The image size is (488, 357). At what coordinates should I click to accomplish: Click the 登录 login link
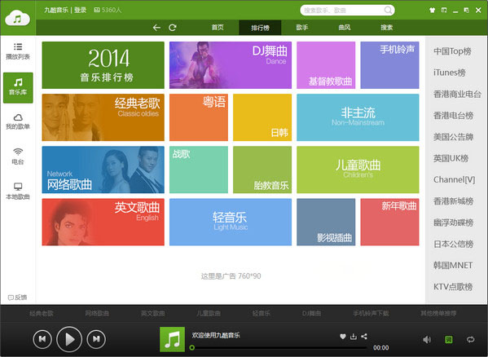(81, 10)
